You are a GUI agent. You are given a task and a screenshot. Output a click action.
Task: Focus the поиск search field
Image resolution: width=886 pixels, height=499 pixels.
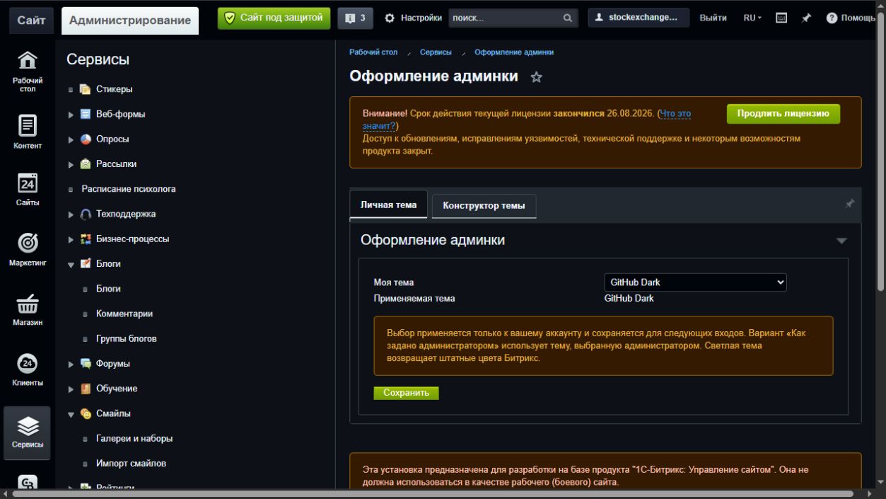pos(505,18)
